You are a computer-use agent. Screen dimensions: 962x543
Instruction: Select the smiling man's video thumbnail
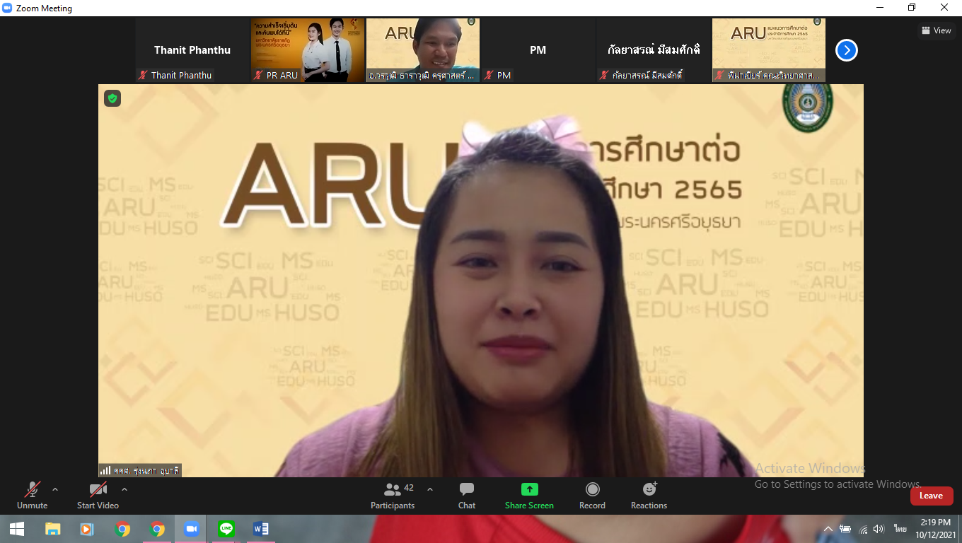(423, 50)
